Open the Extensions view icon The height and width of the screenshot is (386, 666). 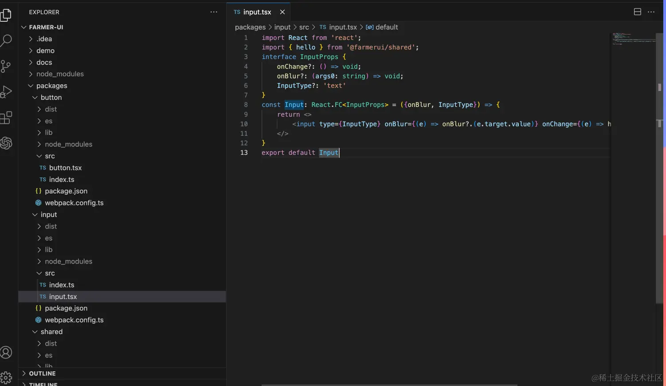6,118
